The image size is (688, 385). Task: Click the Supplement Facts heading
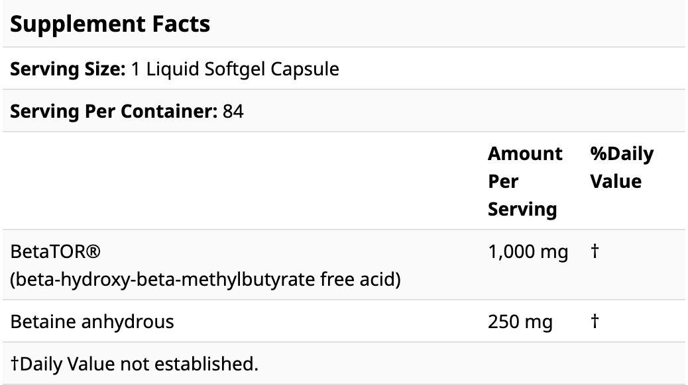click(110, 24)
